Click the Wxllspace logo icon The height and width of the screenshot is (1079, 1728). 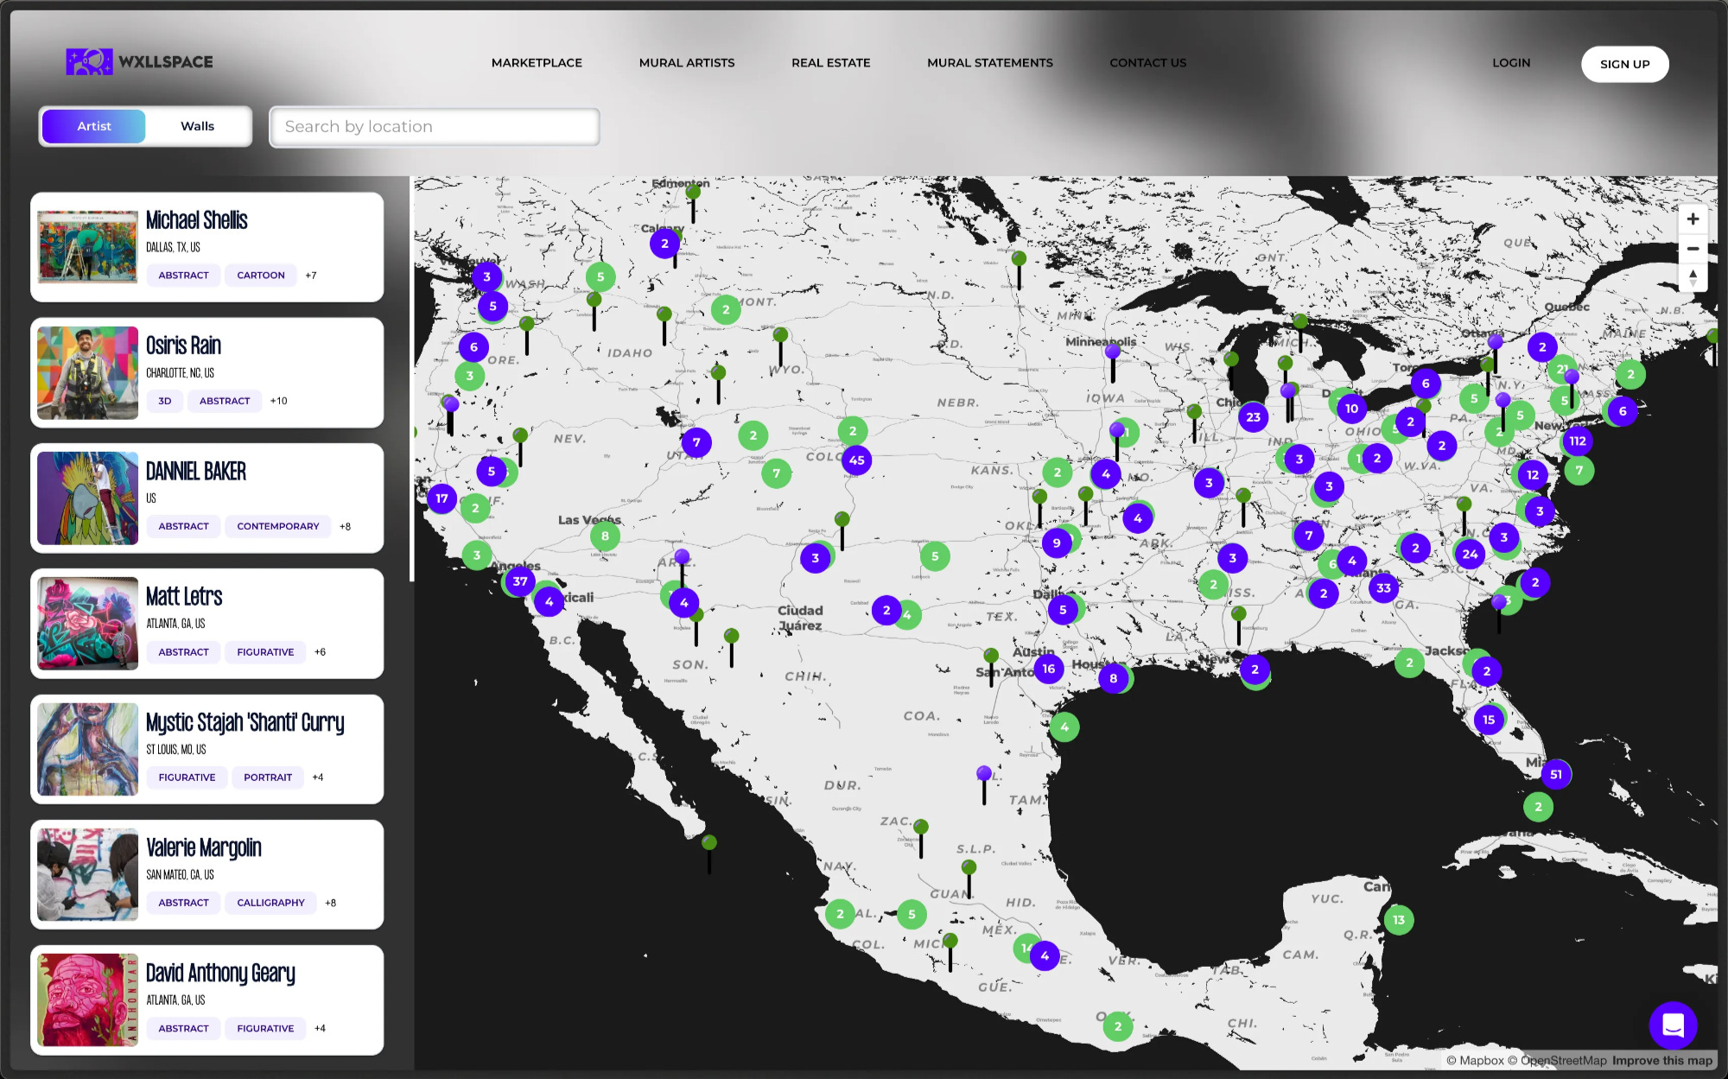tap(89, 61)
